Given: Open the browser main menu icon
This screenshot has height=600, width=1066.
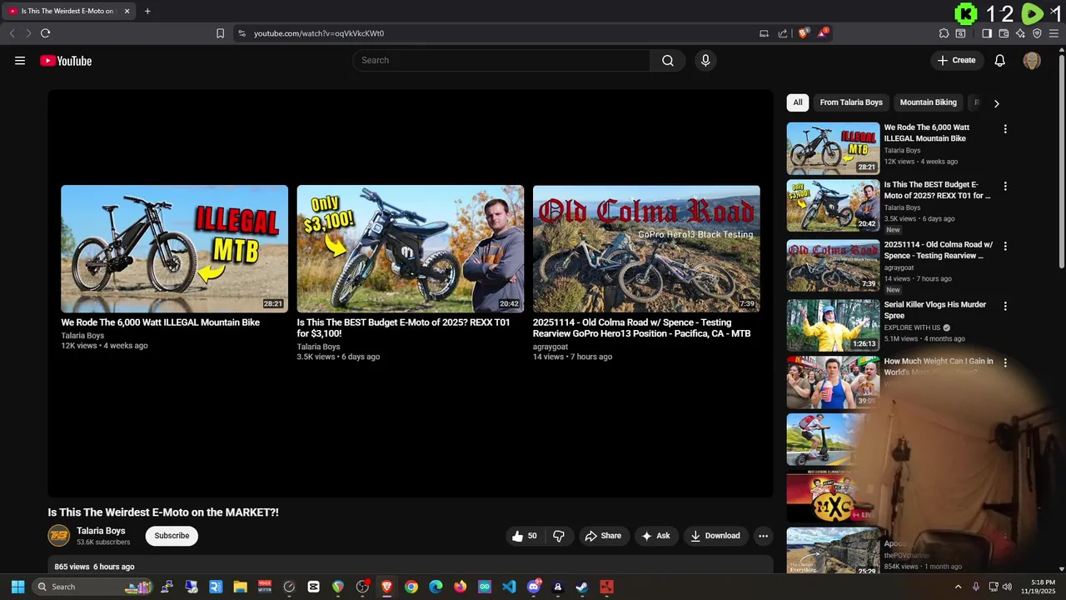Looking at the screenshot, I should click(1054, 33).
